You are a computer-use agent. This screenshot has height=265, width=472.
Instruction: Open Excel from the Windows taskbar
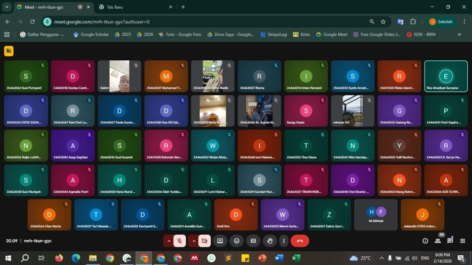296,258
